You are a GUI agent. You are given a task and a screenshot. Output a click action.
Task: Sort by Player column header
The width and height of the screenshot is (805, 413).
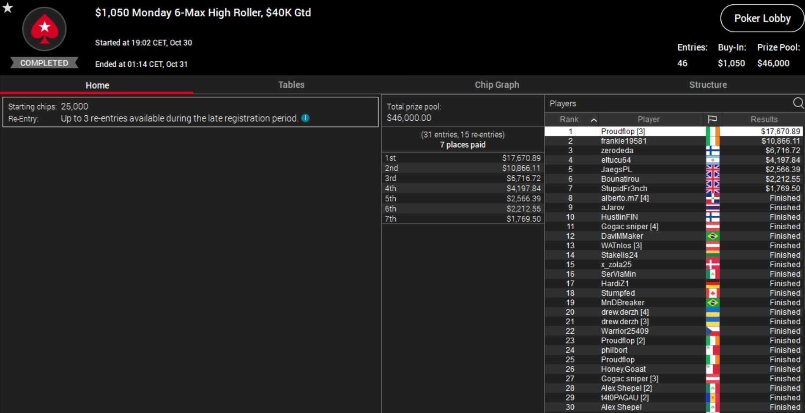coord(648,120)
